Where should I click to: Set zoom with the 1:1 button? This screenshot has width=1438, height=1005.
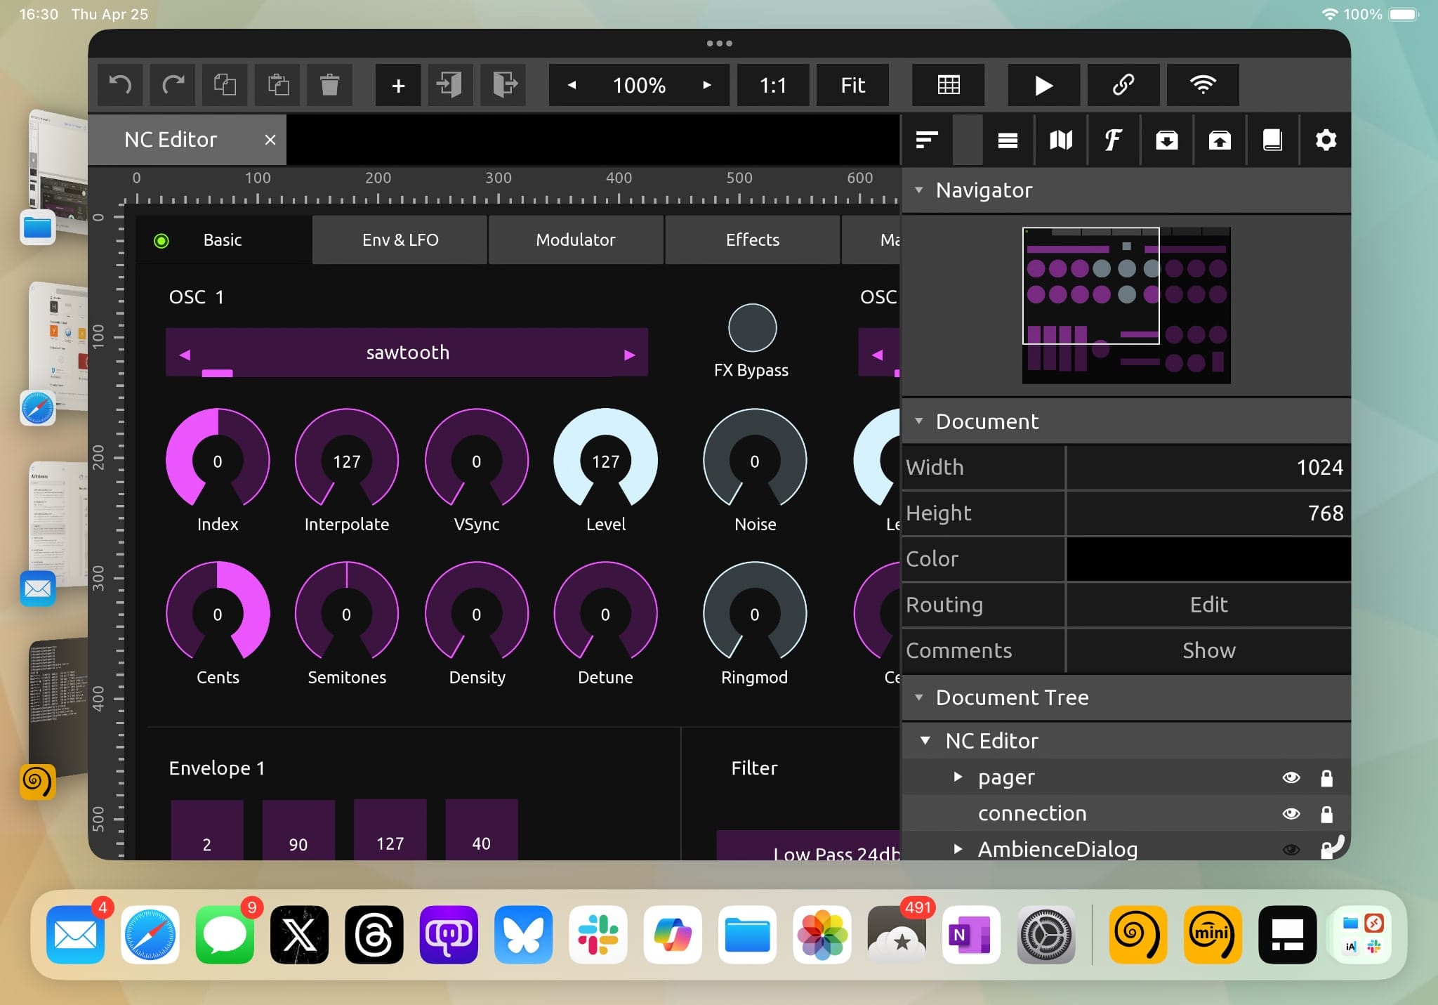(773, 85)
